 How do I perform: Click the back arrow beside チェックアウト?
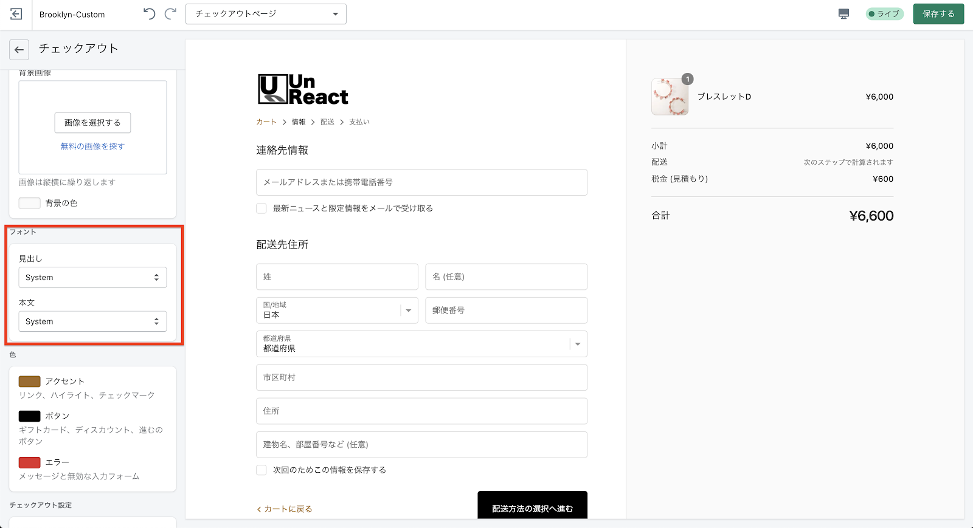(x=19, y=50)
